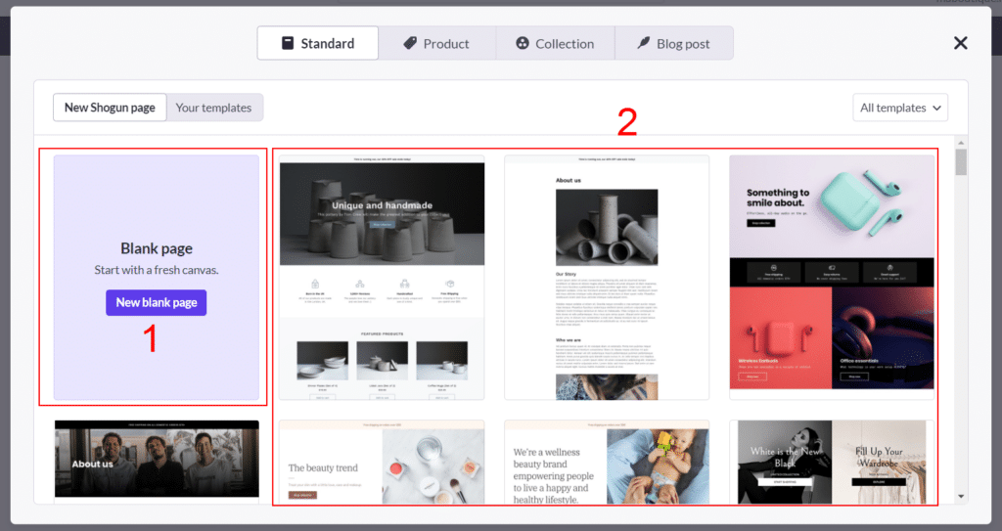Switch to Your templates view

(213, 108)
